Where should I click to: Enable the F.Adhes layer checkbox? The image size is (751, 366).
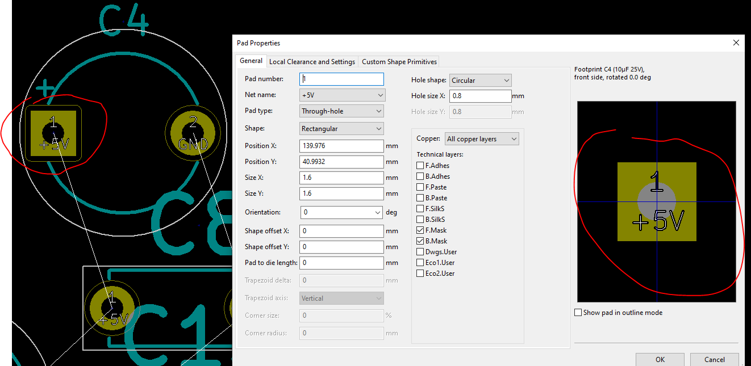[420, 166]
